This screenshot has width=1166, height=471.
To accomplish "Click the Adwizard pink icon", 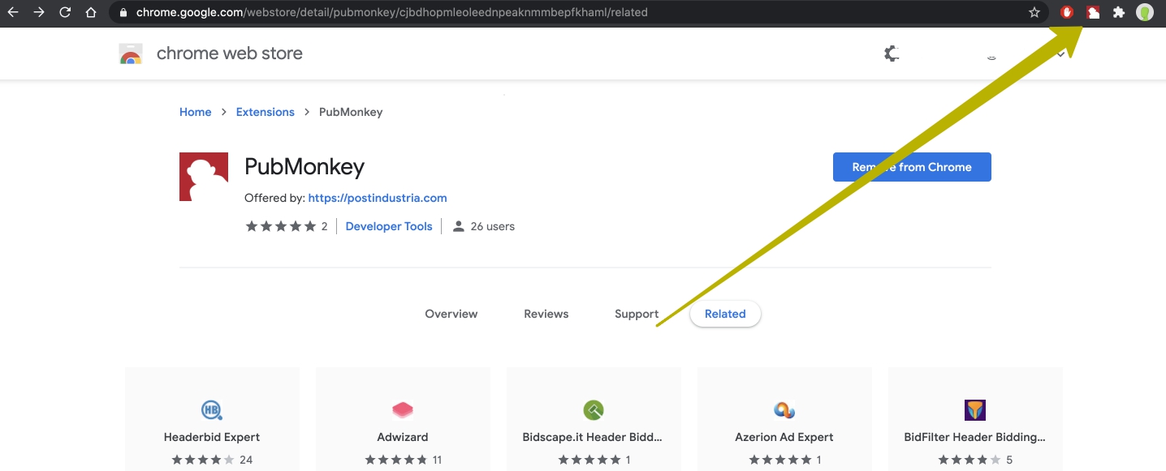I will click(403, 409).
